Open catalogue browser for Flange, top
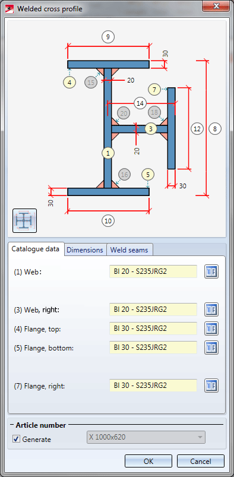 pyautogui.click(x=211, y=328)
